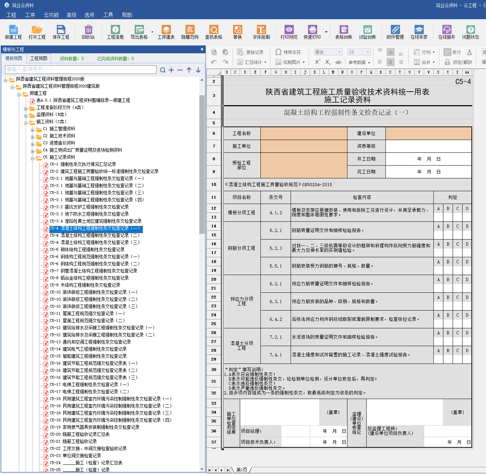Open the 工序 menu
Screen dimensions: 486x474
tap(30, 15)
